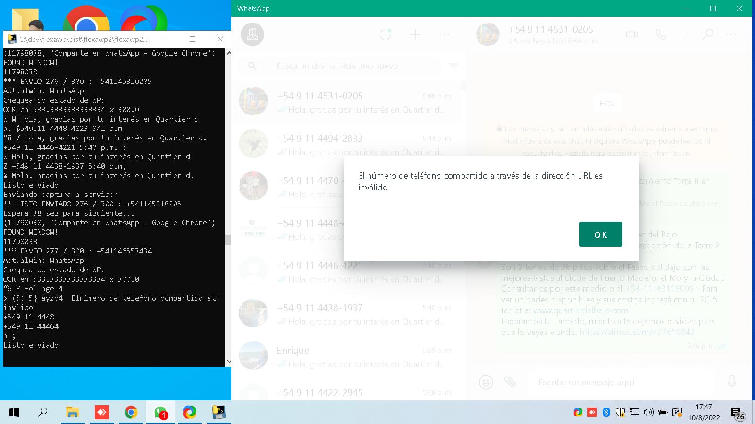Attach a file with the paperclip icon
The width and height of the screenshot is (755, 424).
pyautogui.click(x=510, y=382)
